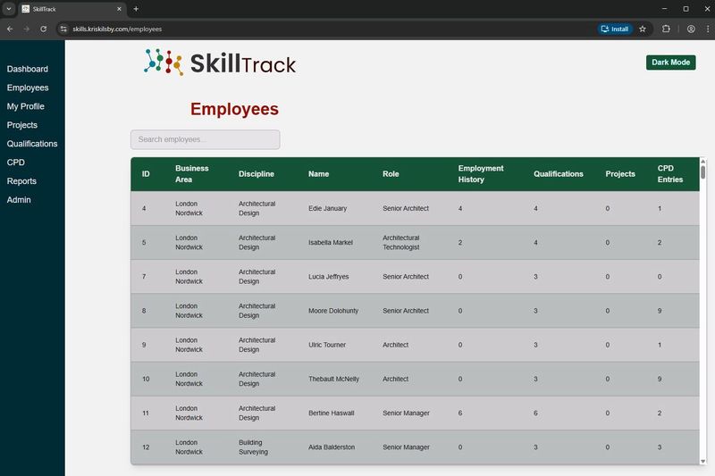Select Ulric Tourner name cell
The height and width of the screenshot is (476, 715).
point(327,345)
